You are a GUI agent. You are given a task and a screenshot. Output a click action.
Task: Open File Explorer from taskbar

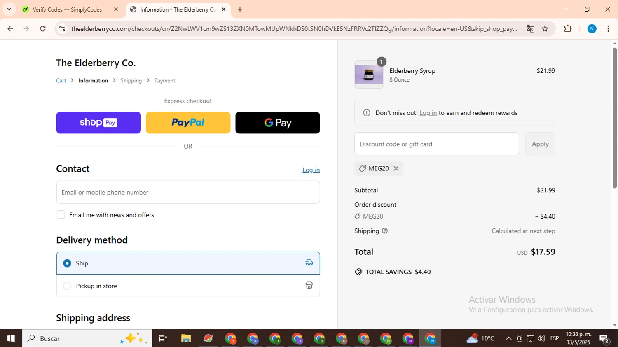(186, 338)
